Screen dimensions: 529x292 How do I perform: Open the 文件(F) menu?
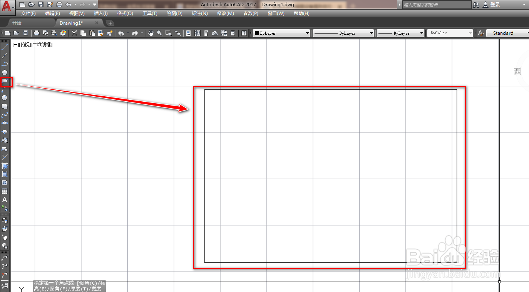coord(28,13)
